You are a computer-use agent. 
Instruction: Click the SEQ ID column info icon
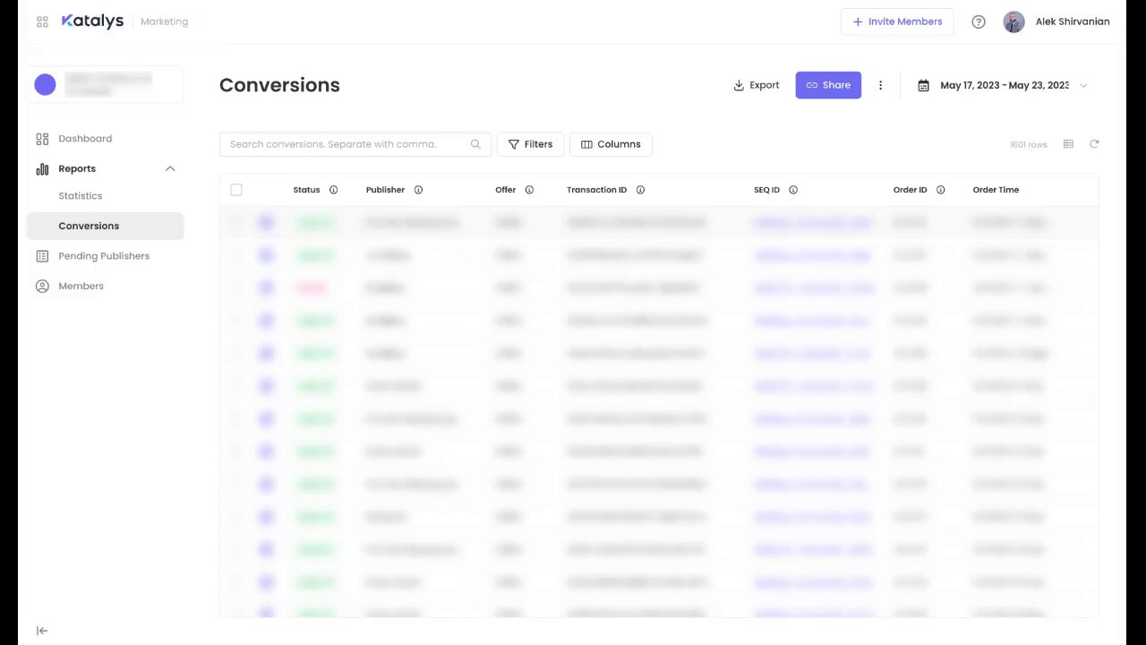coord(793,190)
